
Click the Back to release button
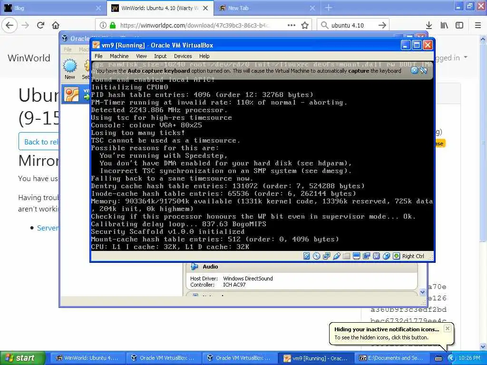(39, 142)
